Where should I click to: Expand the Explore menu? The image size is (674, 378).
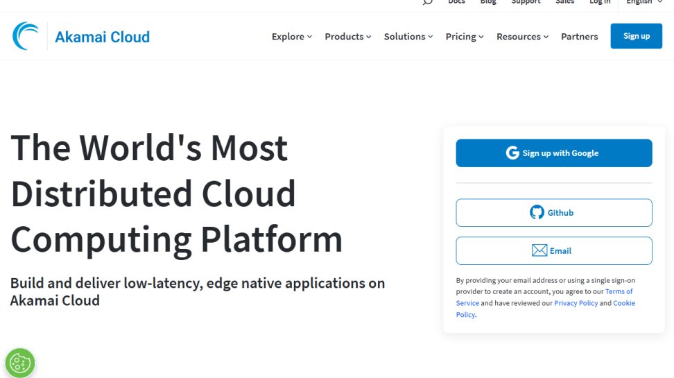292,37
